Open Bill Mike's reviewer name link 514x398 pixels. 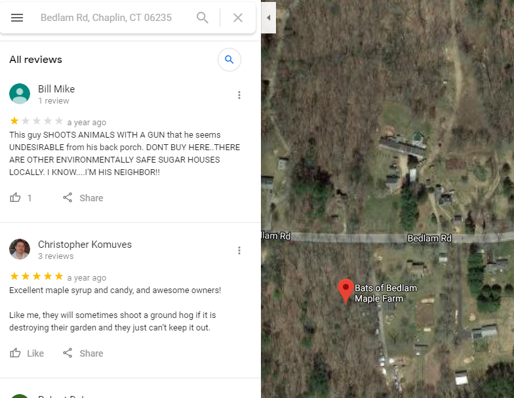[56, 89]
